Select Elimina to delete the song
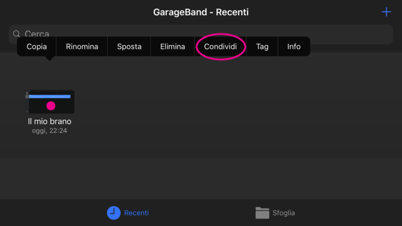Viewport: 402px width, 226px height. pyautogui.click(x=173, y=47)
